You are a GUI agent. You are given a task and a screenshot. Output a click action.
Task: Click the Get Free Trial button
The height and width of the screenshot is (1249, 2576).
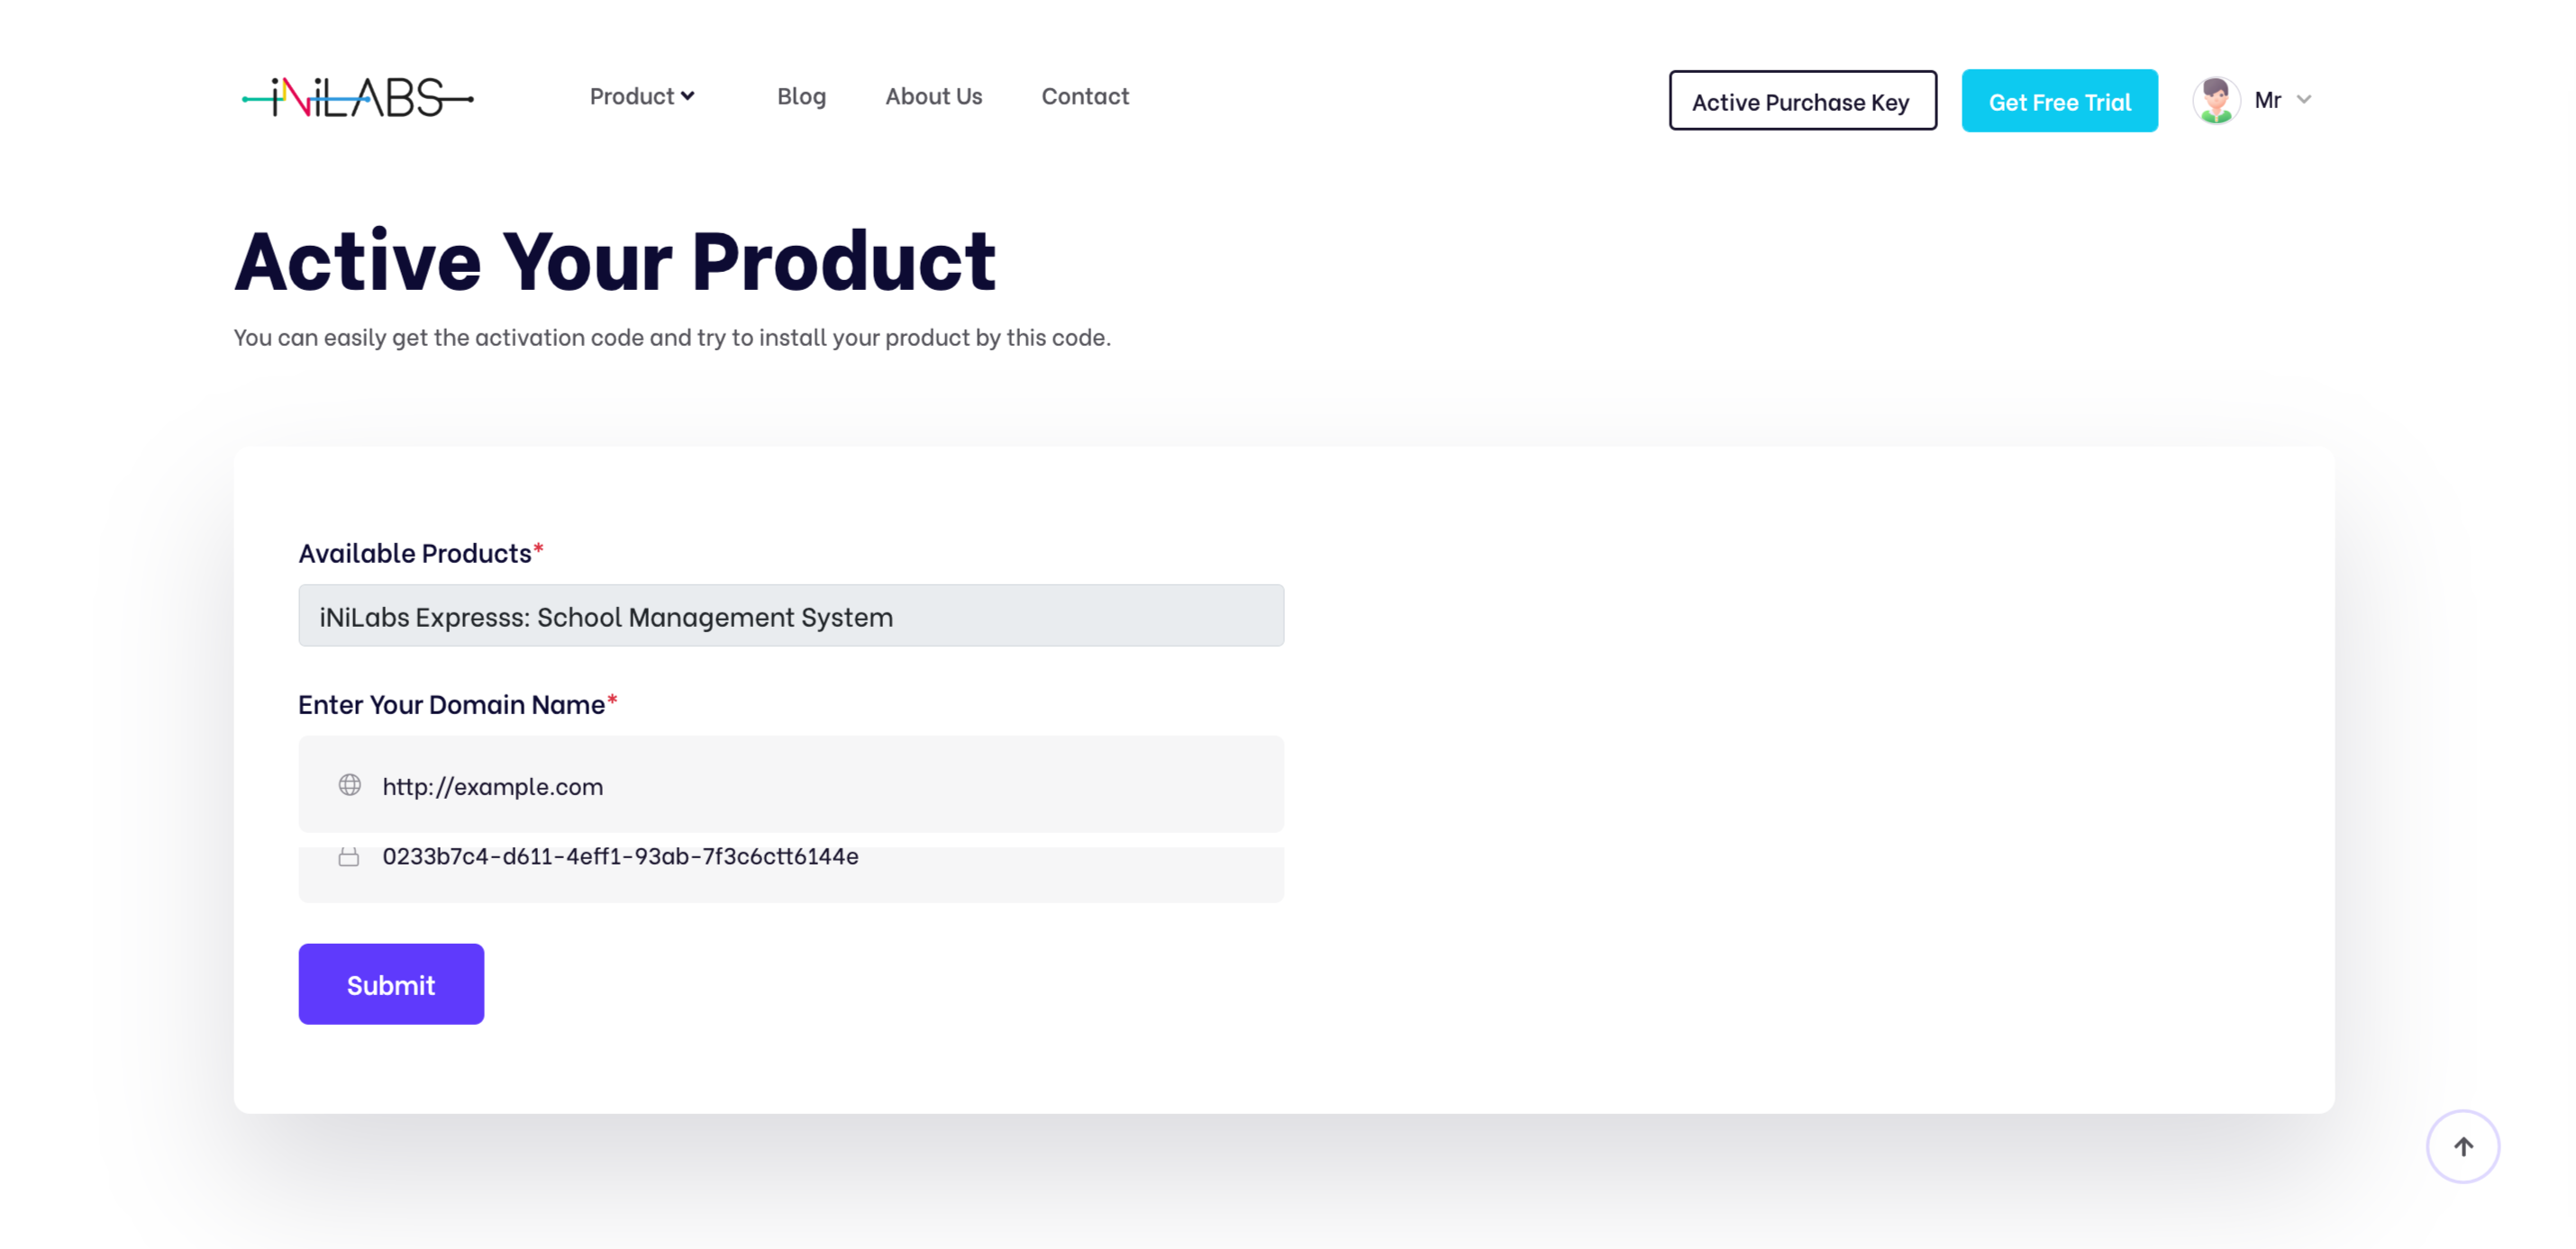click(2059, 101)
